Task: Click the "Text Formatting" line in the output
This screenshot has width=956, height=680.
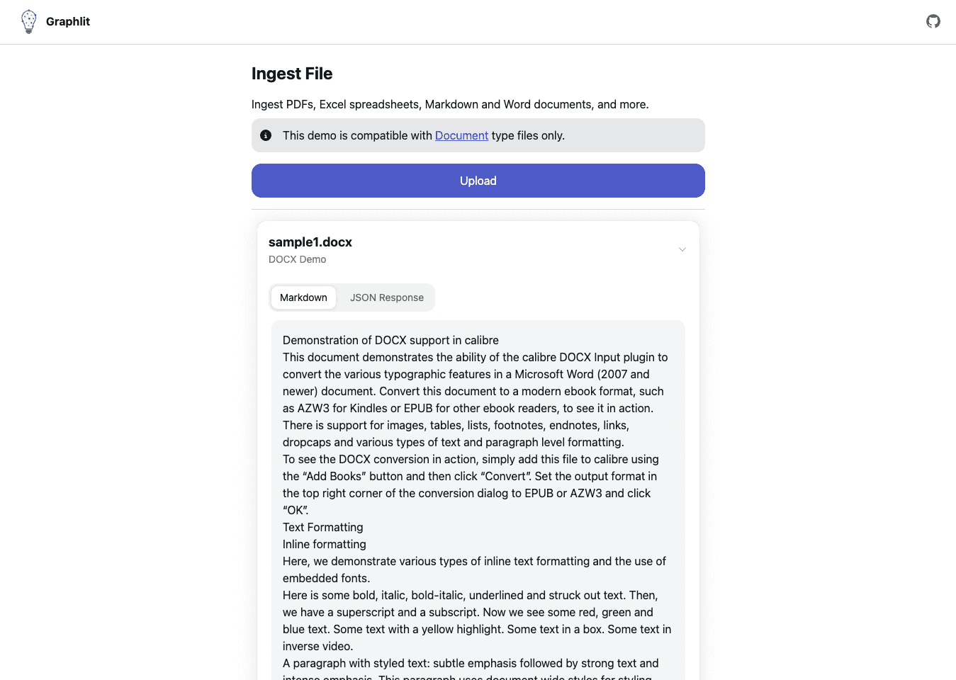Action: pyautogui.click(x=322, y=527)
